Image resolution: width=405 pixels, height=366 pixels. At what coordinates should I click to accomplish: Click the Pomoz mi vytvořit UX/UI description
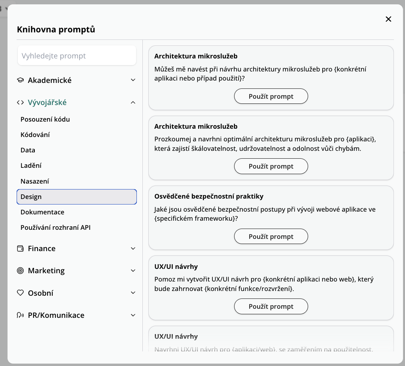click(264, 284)
